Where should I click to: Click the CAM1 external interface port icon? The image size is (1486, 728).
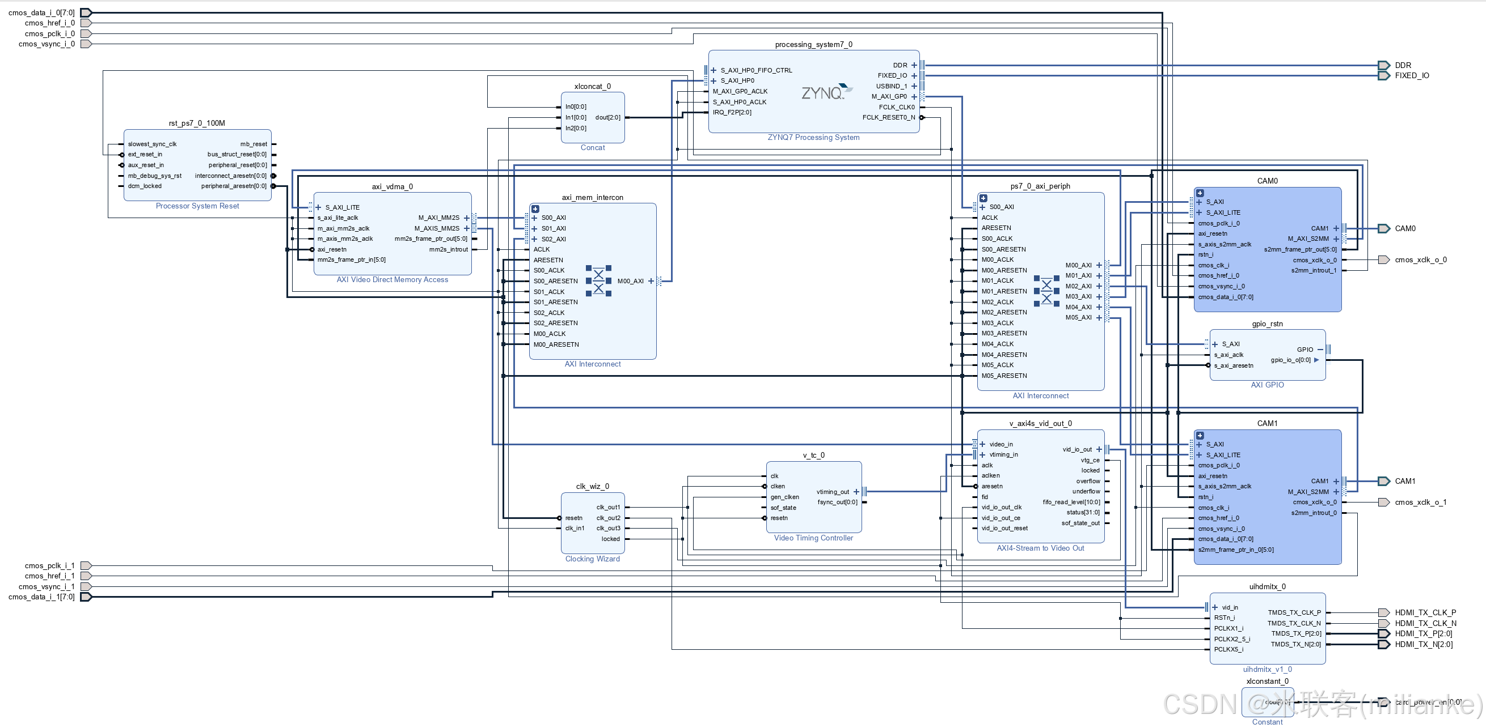[x=1383, y=481]
